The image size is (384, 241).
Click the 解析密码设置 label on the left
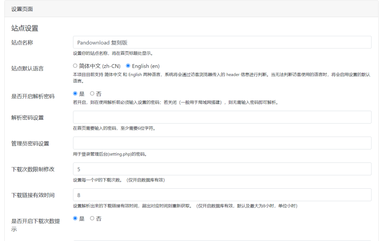point(27,117)
